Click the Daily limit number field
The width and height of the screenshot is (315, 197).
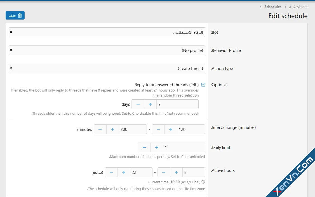tap(184, 148)
